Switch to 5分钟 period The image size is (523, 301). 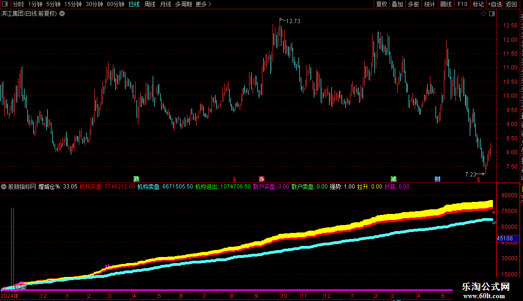(53, 4)
